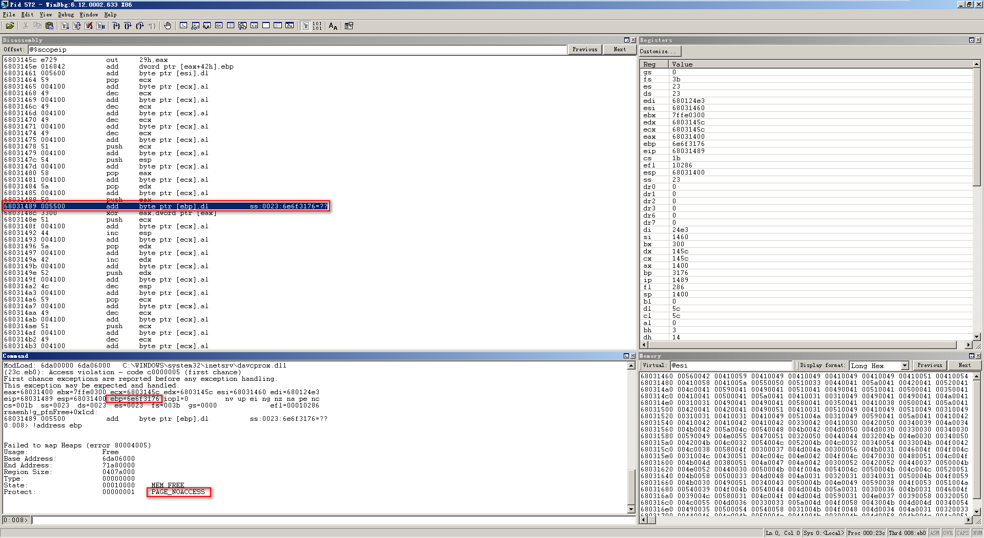This screenshot has height=538, width=984.
Task: Click the Thrd 008:eb0 status bar entry
Action: click(x=907, y=533)
